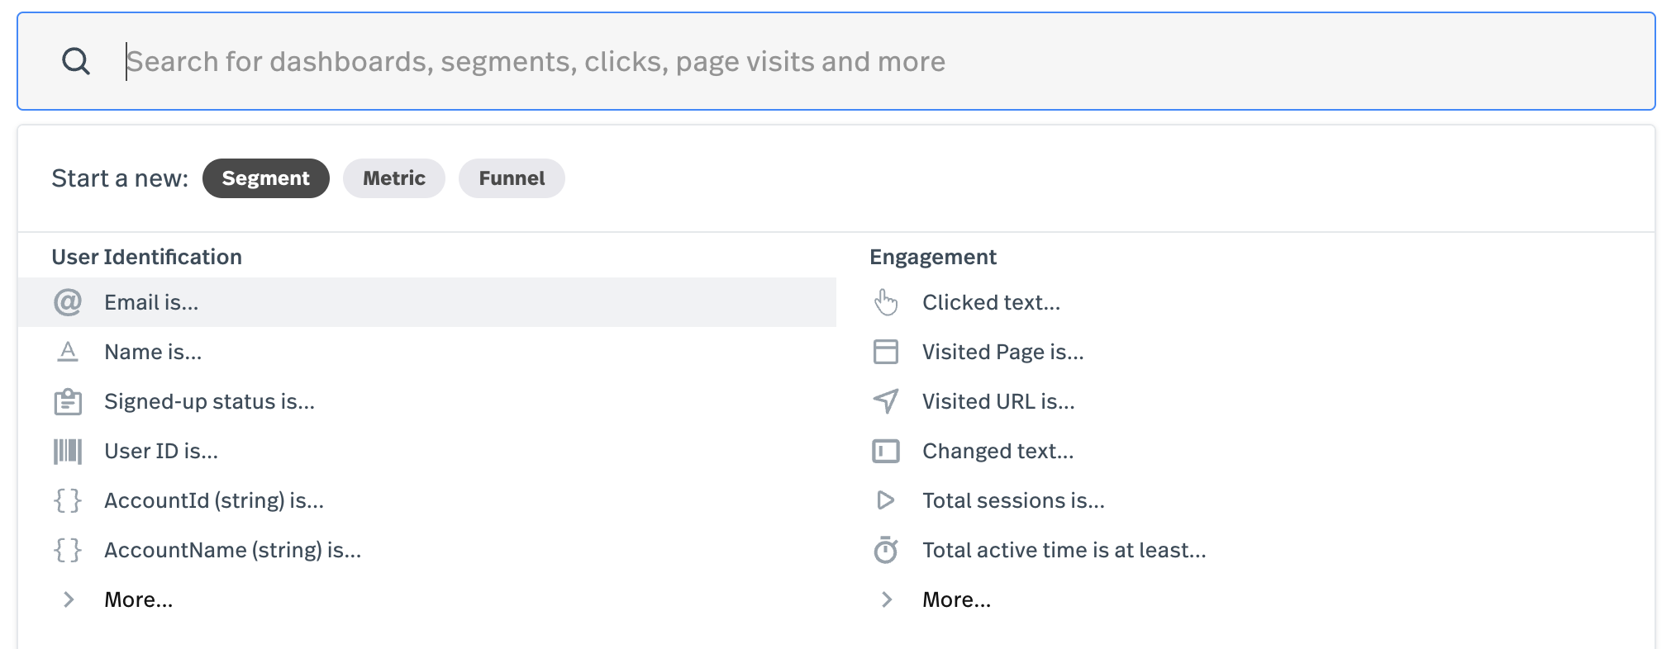Click the letter A icon beside Name is

click(68, 352)
